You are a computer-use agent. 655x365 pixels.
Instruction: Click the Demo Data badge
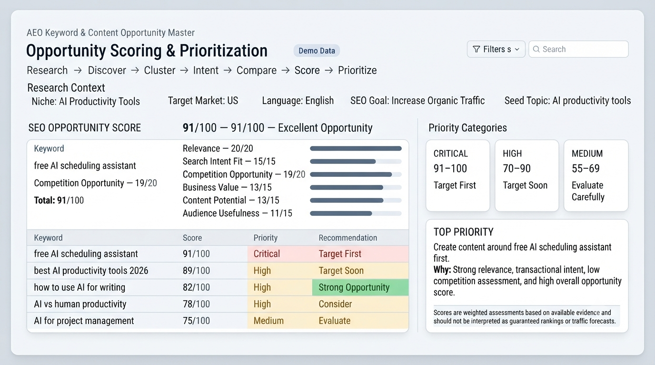point(317,51)
